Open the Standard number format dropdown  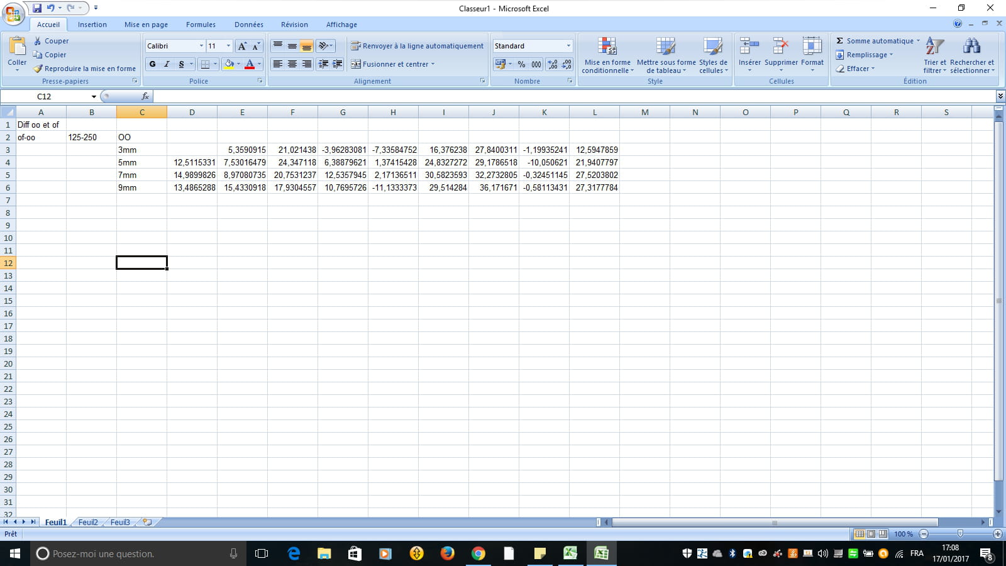tap(568, 46)
